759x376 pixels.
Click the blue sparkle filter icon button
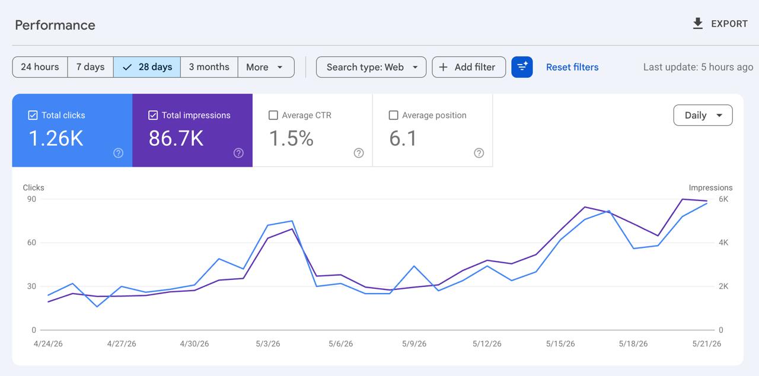coord(522,67)
